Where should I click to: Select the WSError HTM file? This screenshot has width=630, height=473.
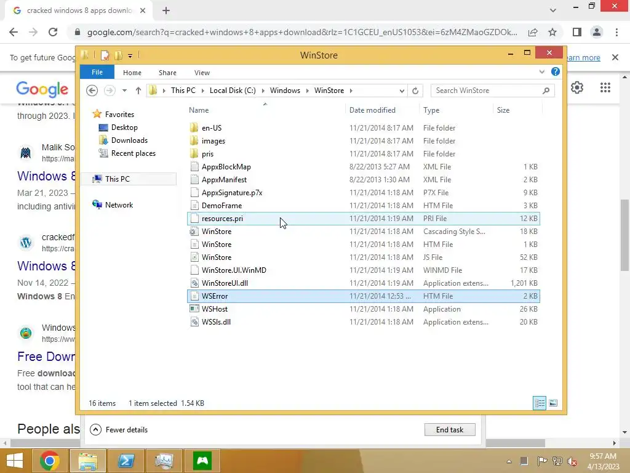click(x=363, y=296)
